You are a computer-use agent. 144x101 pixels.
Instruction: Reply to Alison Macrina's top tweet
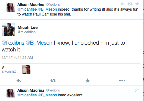pyautogui.click(x=123, y=4)
